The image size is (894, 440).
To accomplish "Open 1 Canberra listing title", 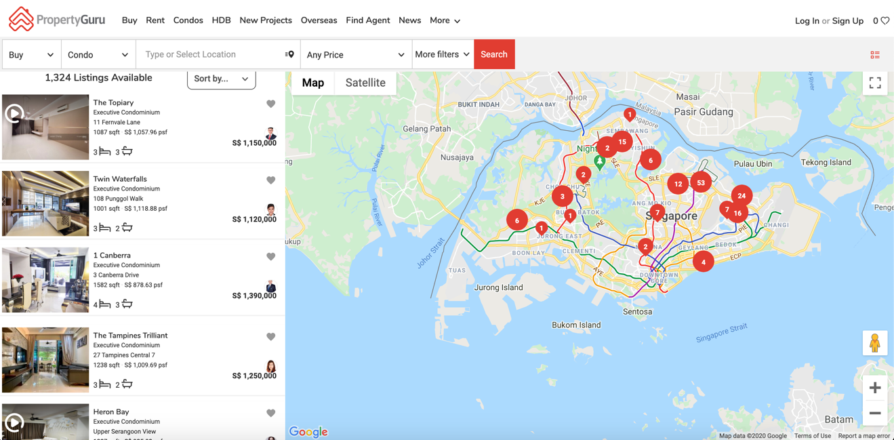I will point(112,256).
